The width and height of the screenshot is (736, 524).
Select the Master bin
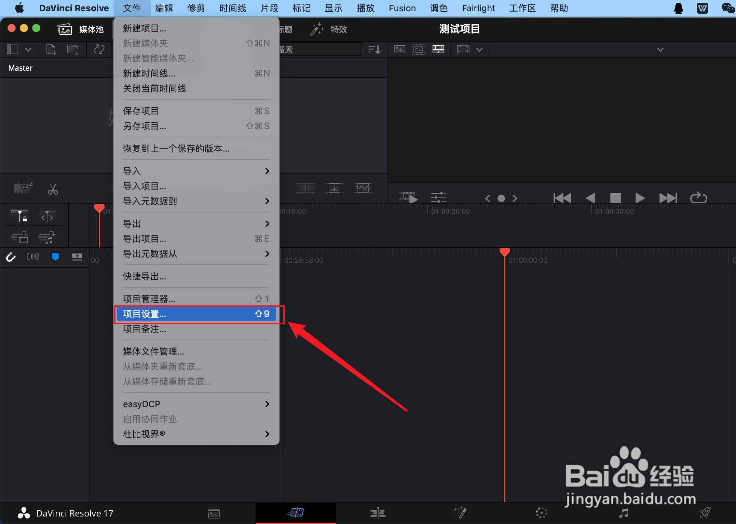[x=20, y=68]
